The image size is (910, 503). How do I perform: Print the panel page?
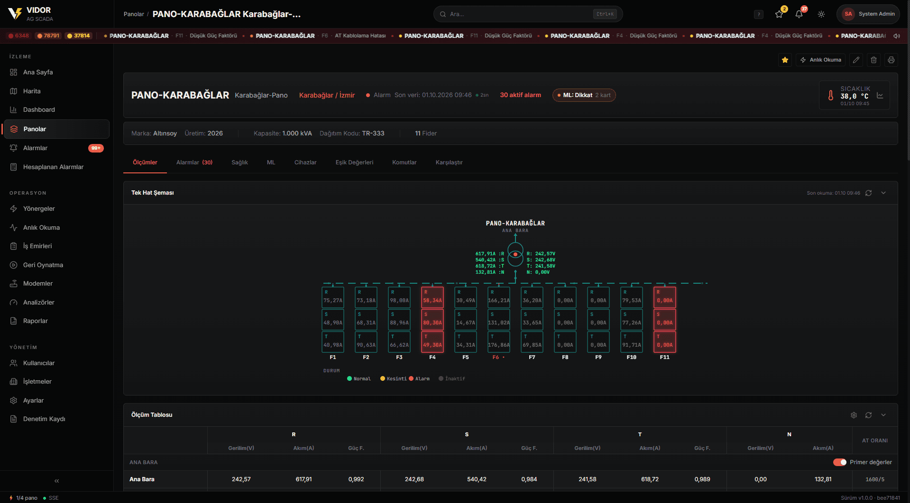[891, 60]
